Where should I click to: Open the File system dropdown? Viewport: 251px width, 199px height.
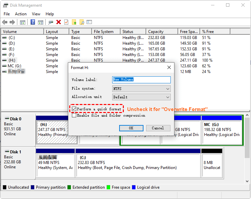[x=141, y=89]
